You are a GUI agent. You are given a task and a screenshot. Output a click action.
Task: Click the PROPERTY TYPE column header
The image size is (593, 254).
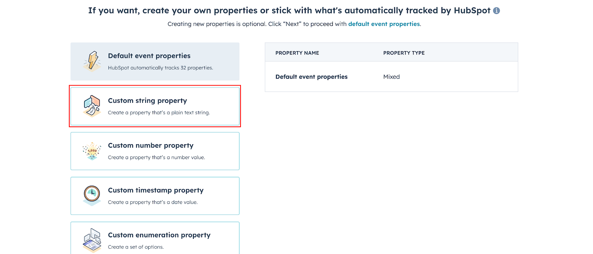pyautogui.click(x=404, y=53)
